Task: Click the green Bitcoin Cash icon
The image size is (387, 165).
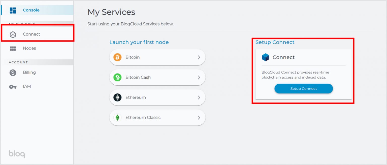Action: (x=117, y=77)
